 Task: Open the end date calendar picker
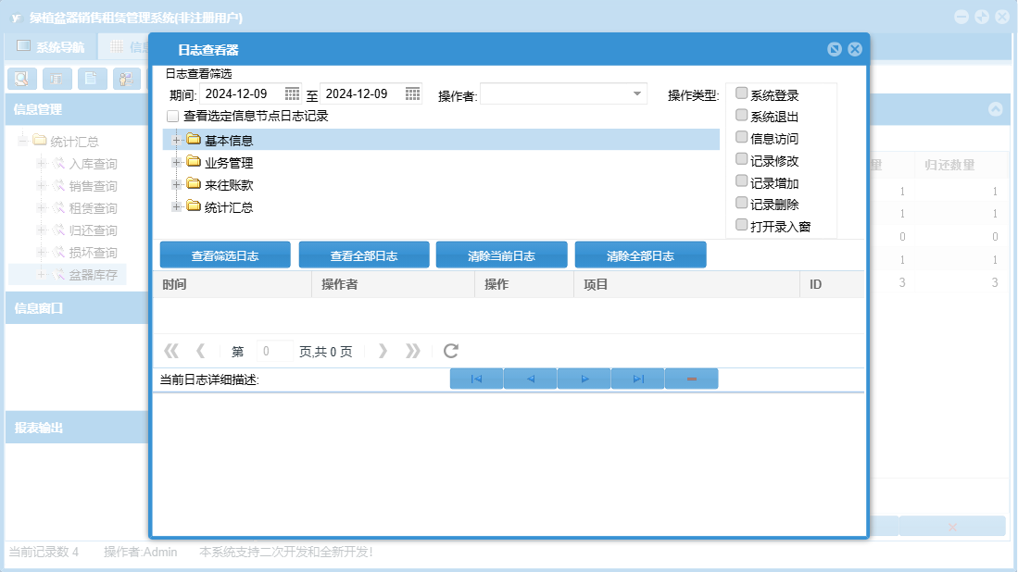pyautogui.click(x=412, y=93)
